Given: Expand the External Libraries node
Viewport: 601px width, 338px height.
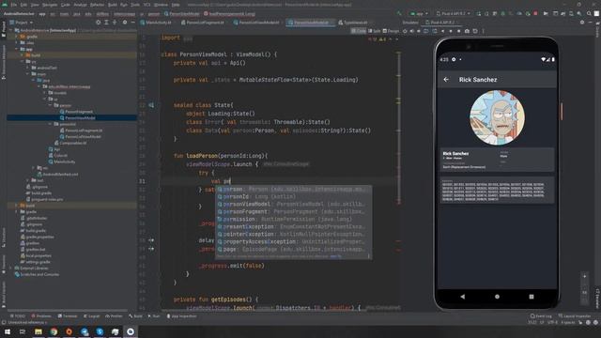Looking at the screenshot, I should [11, 268].
